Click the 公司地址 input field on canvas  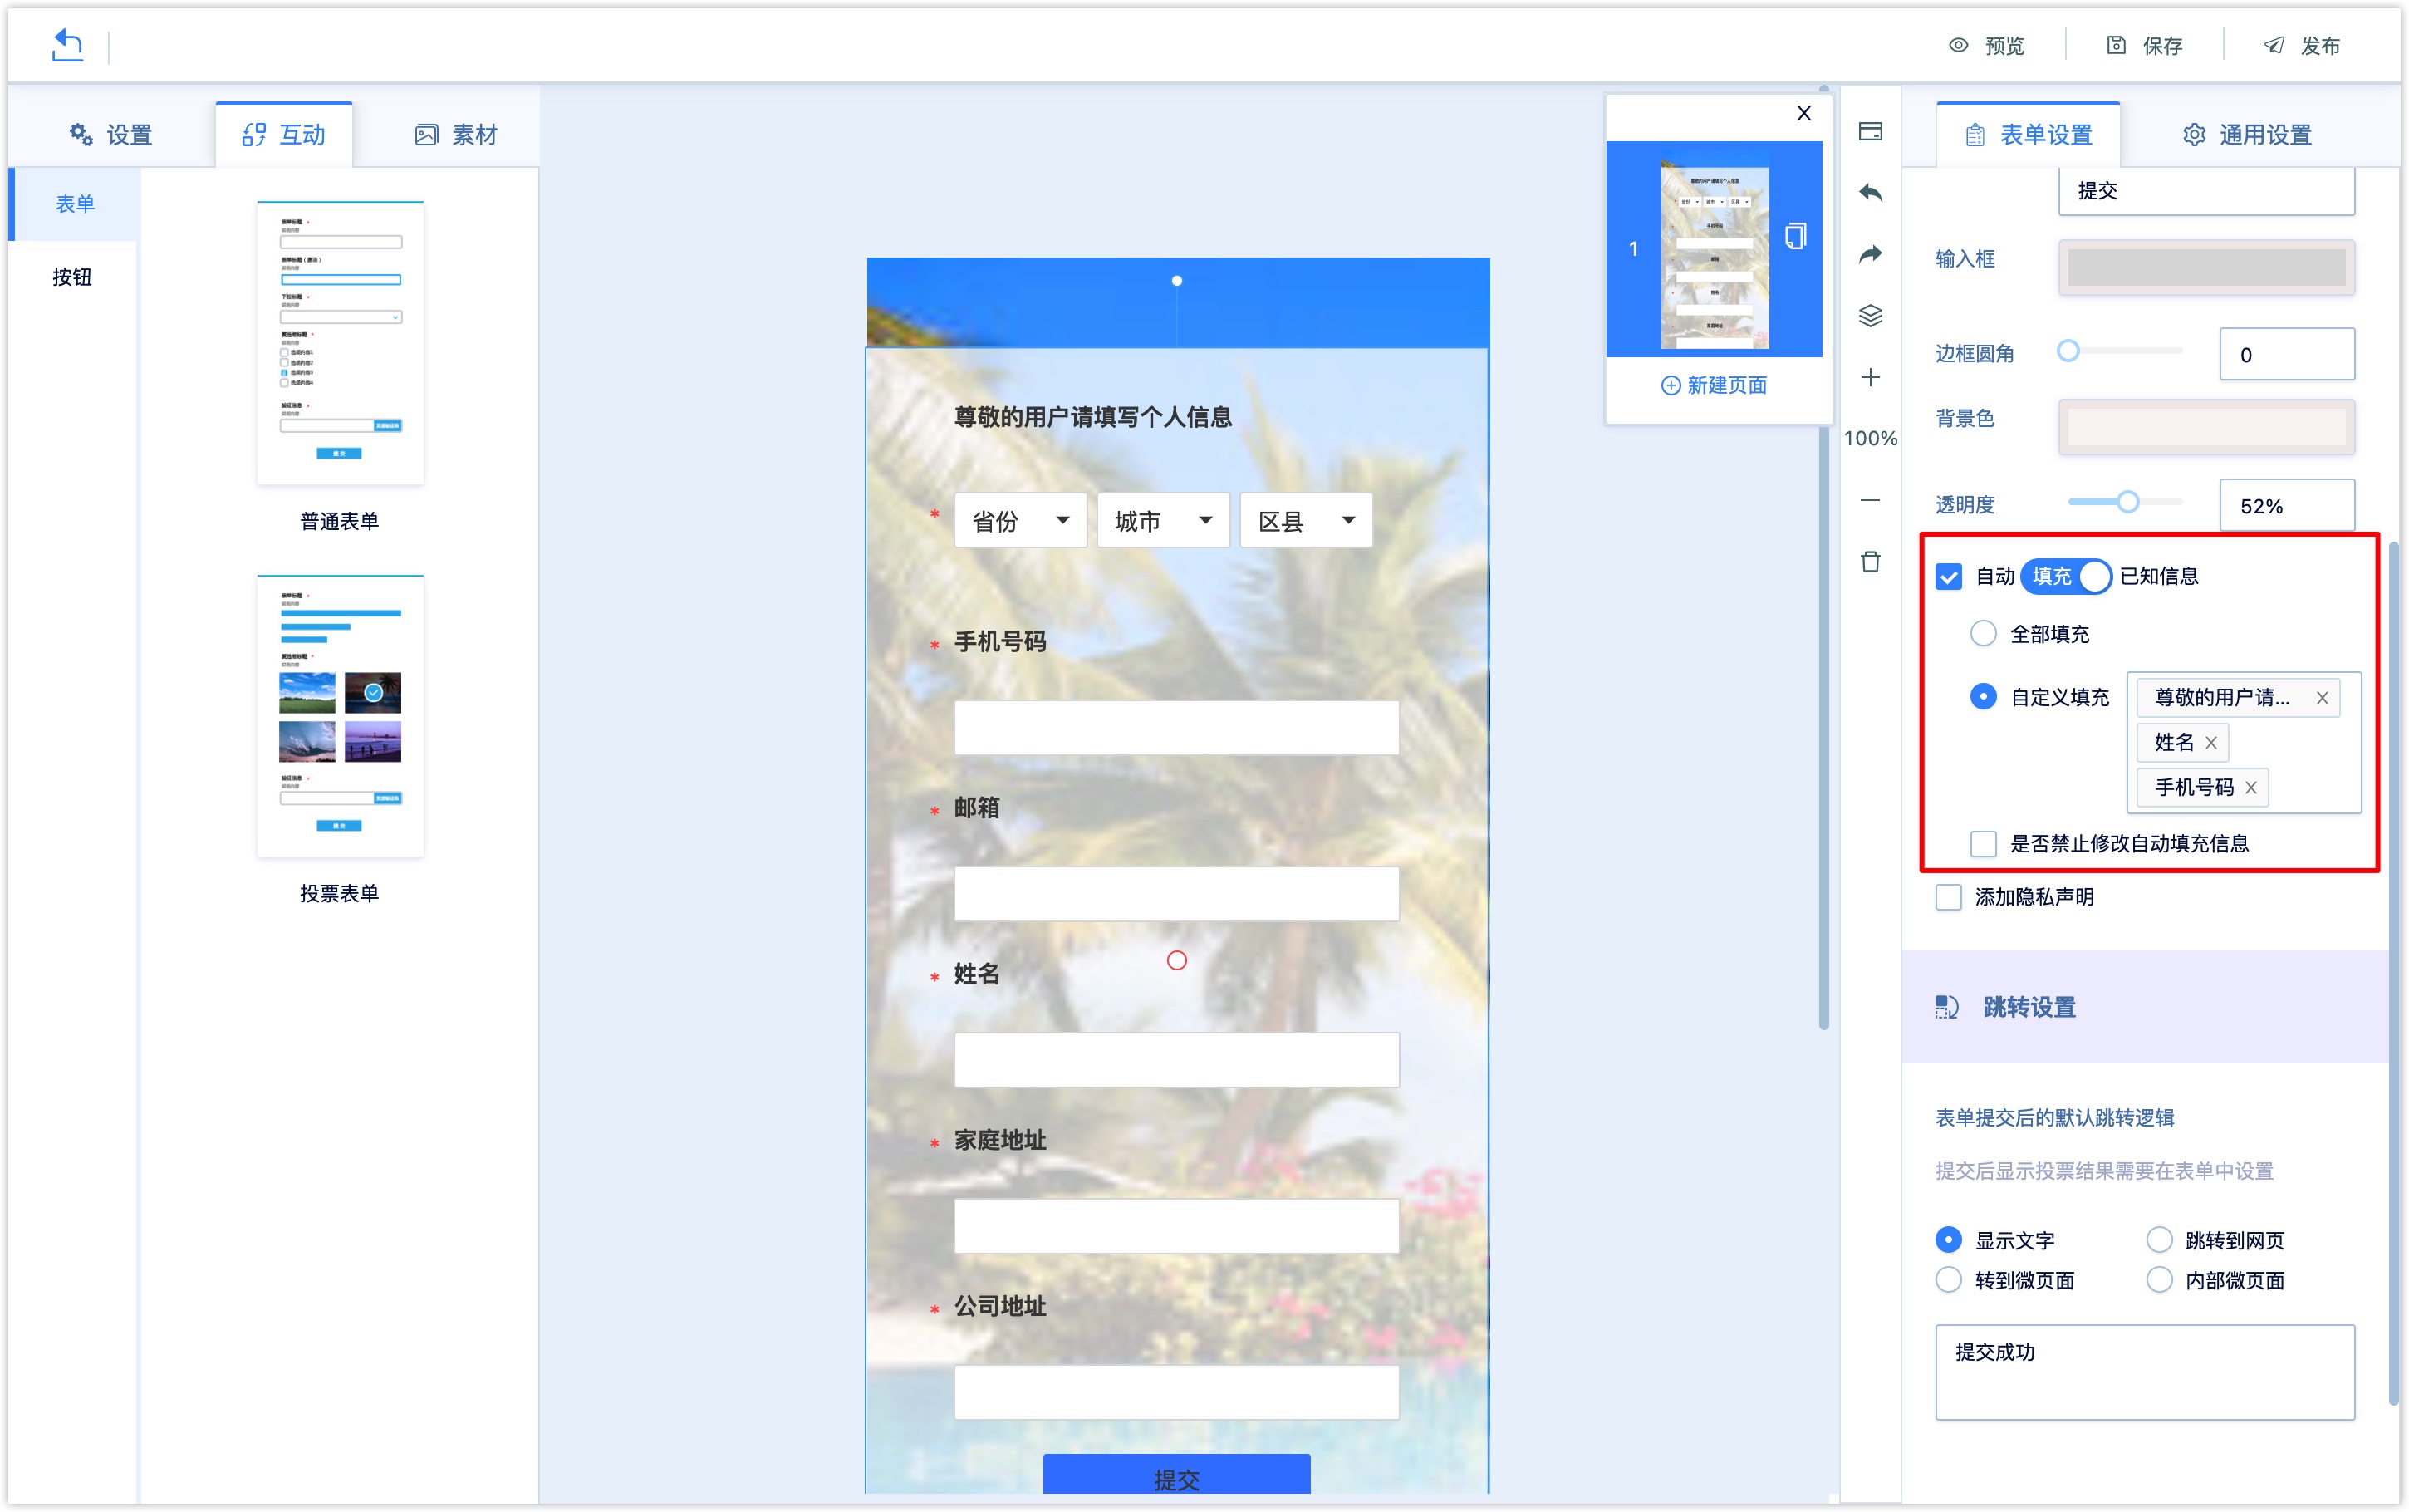point(1175,1391)
